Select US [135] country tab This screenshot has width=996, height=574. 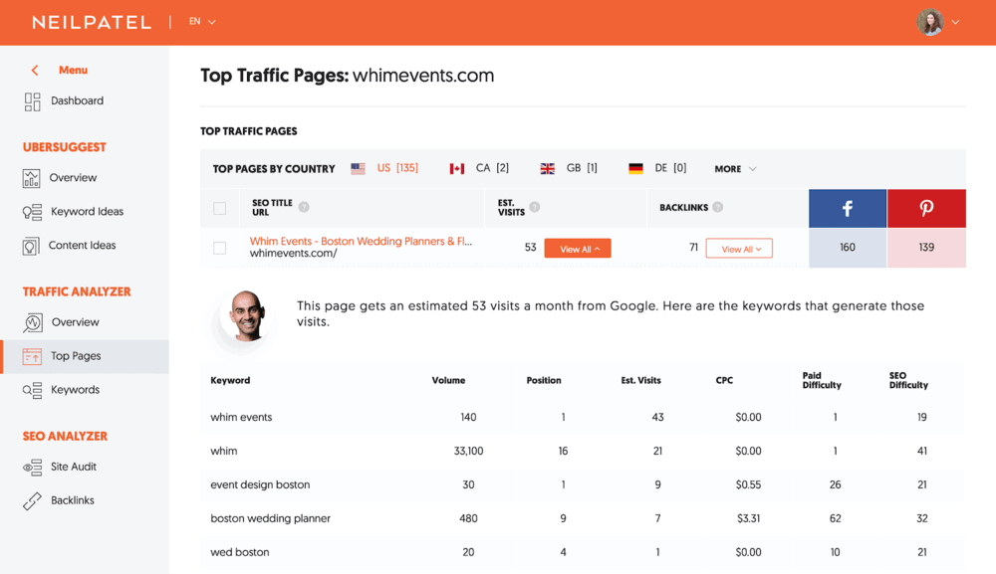pos(397,168)
